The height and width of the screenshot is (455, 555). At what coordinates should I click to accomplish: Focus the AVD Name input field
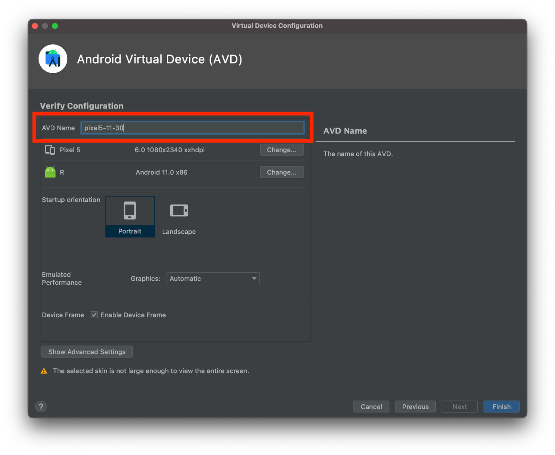[193, 128]
